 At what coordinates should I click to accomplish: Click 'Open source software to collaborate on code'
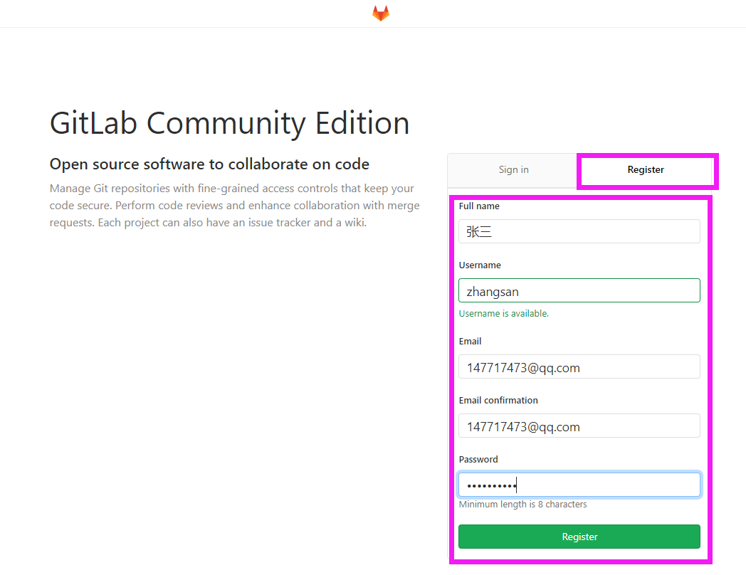pos(209,164)
